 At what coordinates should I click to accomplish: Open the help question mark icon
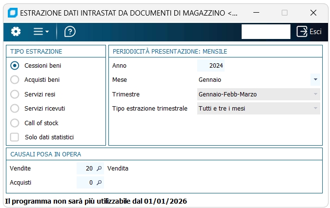pyautogui.click(x=70, y=32)
